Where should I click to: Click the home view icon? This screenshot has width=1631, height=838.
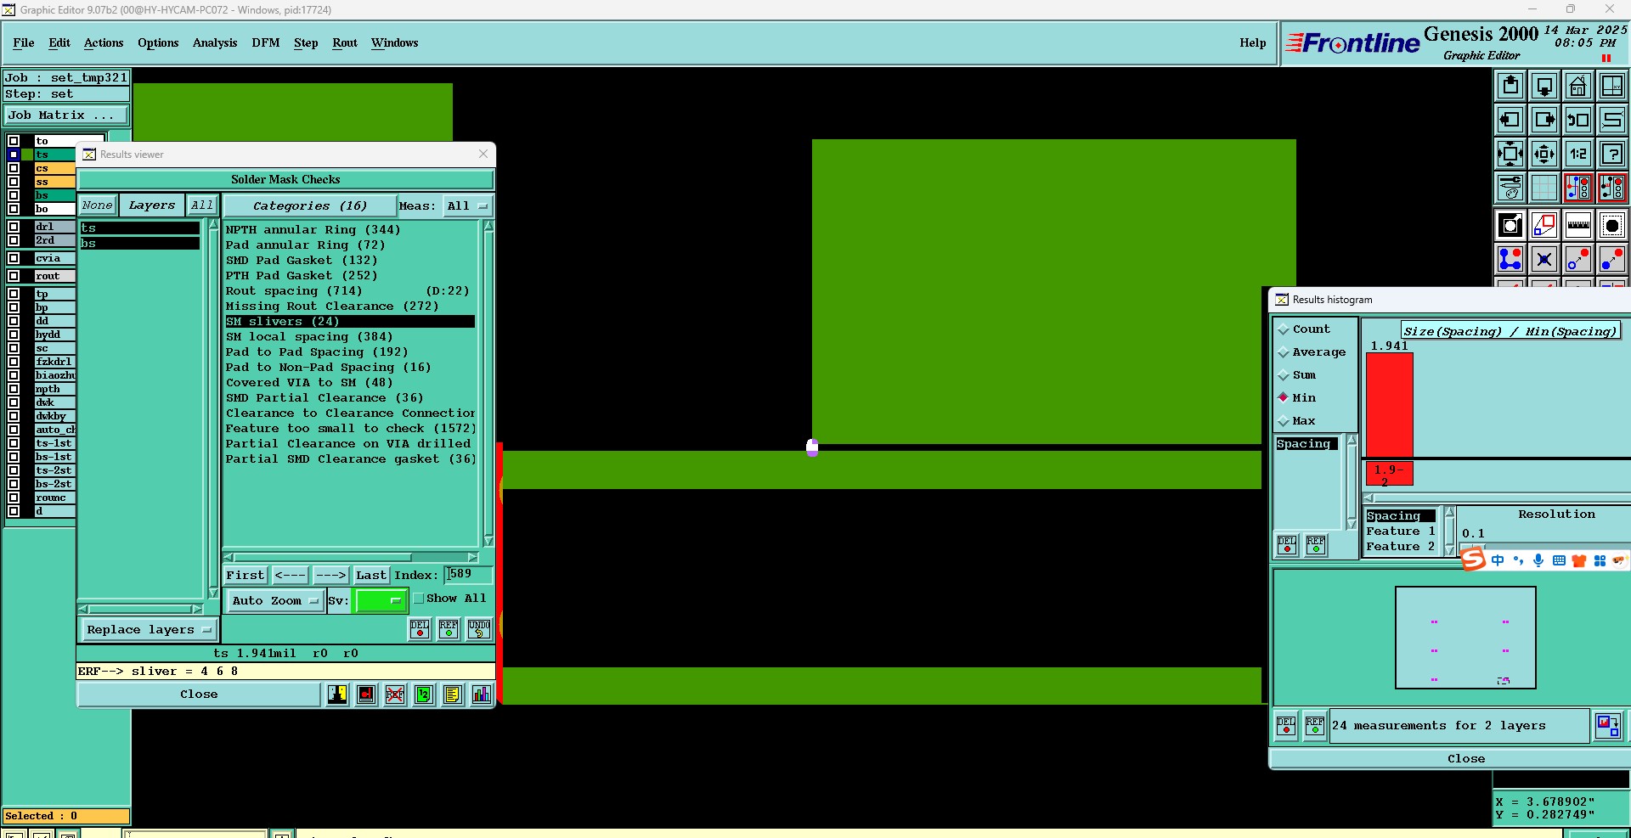coord(1578,86)
